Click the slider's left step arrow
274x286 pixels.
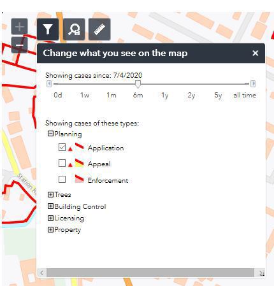[49, 83]
